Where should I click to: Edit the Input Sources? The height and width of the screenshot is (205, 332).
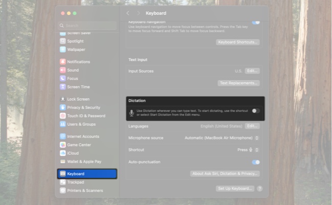pyautogui.click(x=252, y=71)
